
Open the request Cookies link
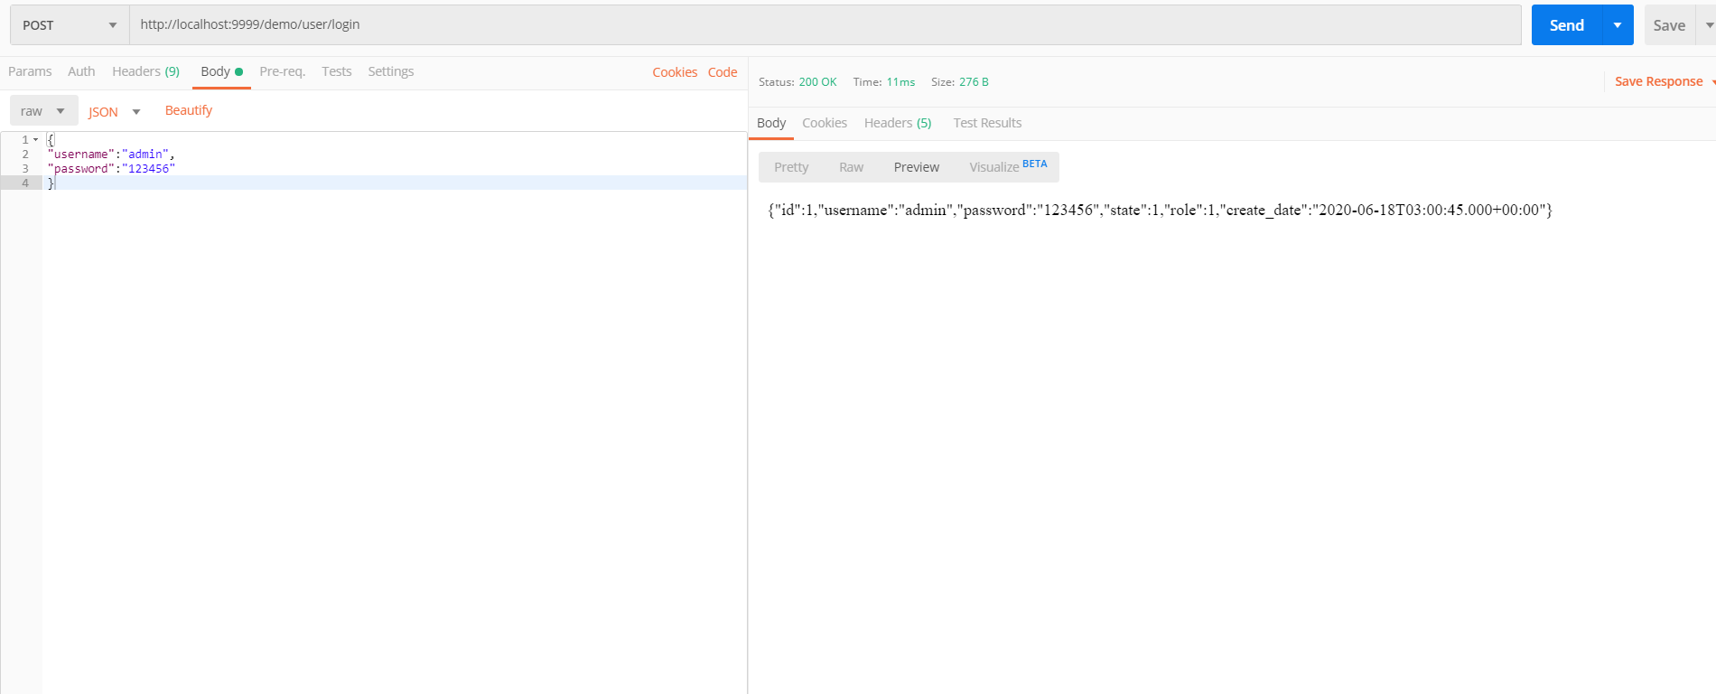click(675, 72)
